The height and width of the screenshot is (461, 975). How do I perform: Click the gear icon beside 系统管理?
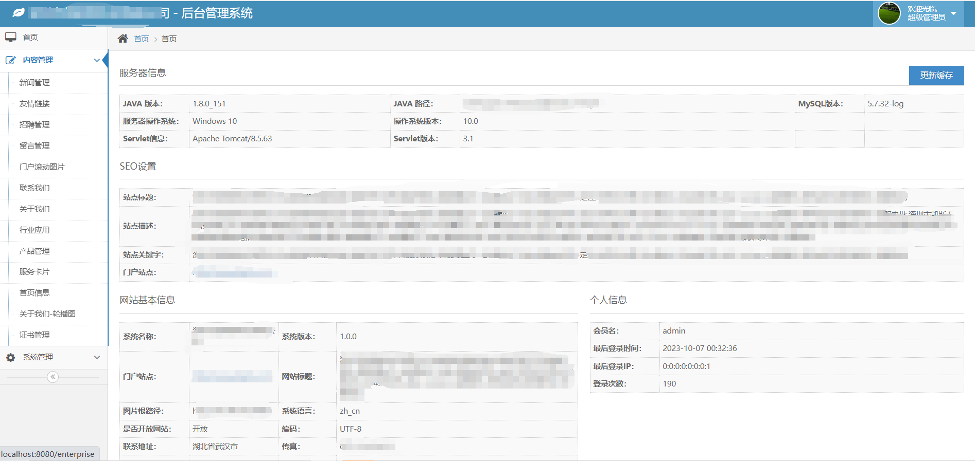click(11, 357)
